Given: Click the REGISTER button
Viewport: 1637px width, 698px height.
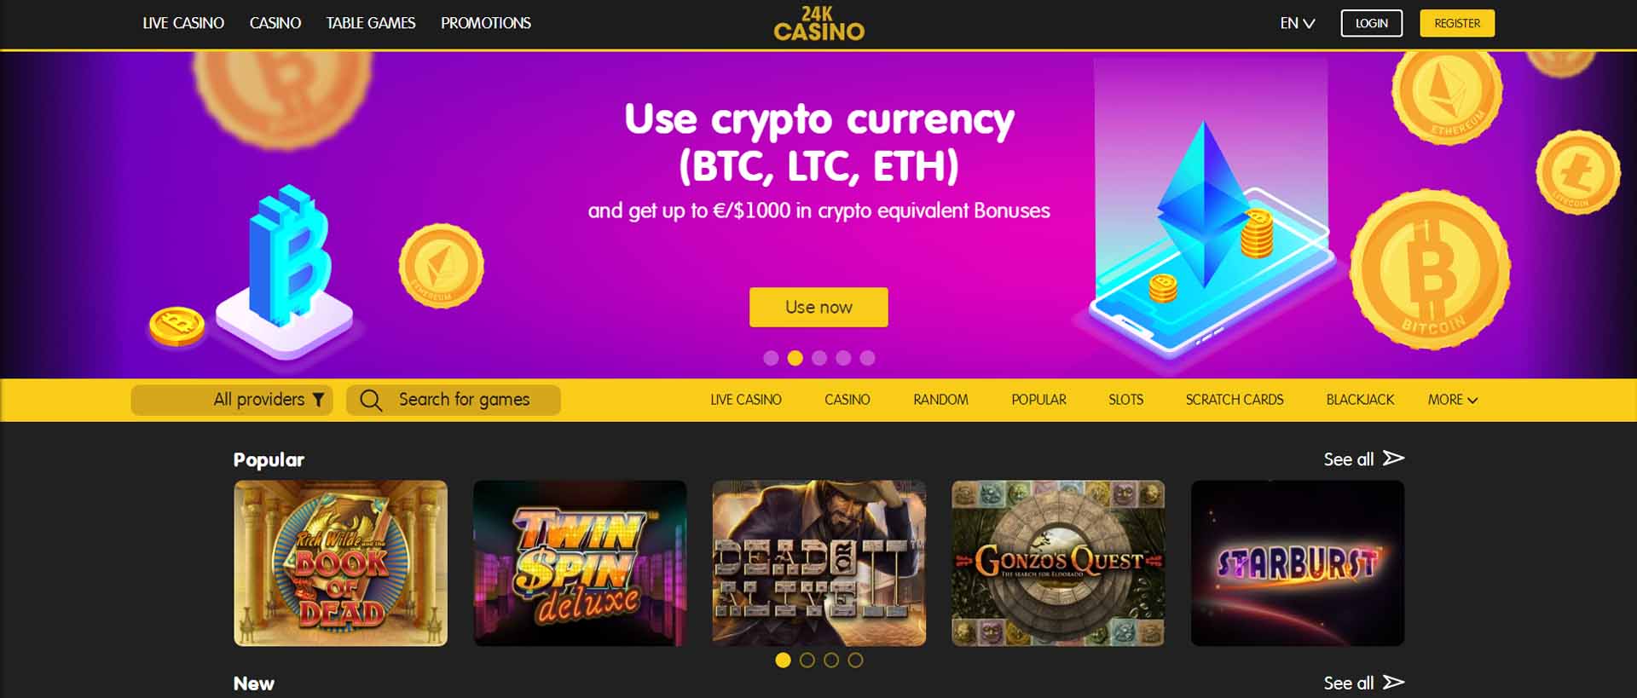Looking at the screenshot, I should 1457,23.
